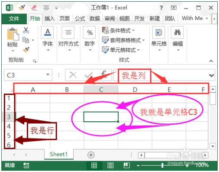
Task: Switch to Normal grid view in status bar
Action: tap(94, 165)
